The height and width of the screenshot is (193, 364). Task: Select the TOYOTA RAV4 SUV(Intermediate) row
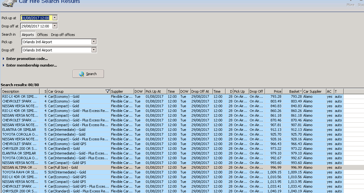173,172
